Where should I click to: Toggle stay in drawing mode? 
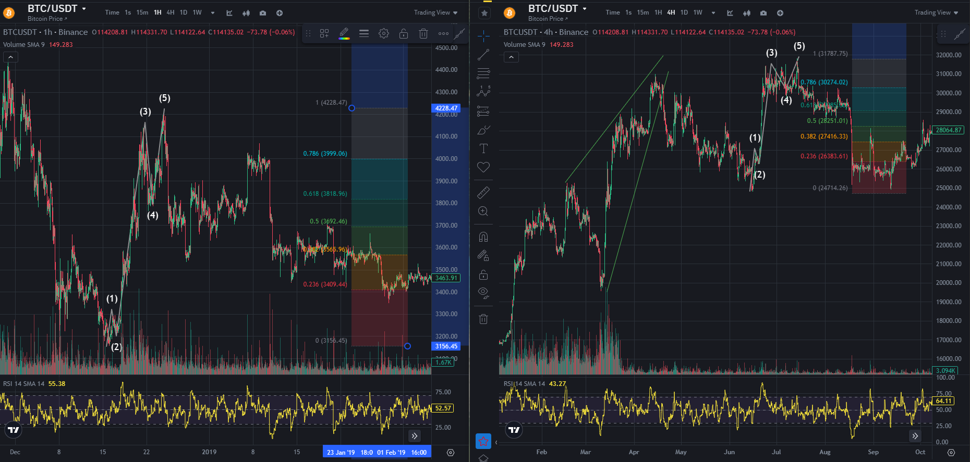[x=483, y=256]
